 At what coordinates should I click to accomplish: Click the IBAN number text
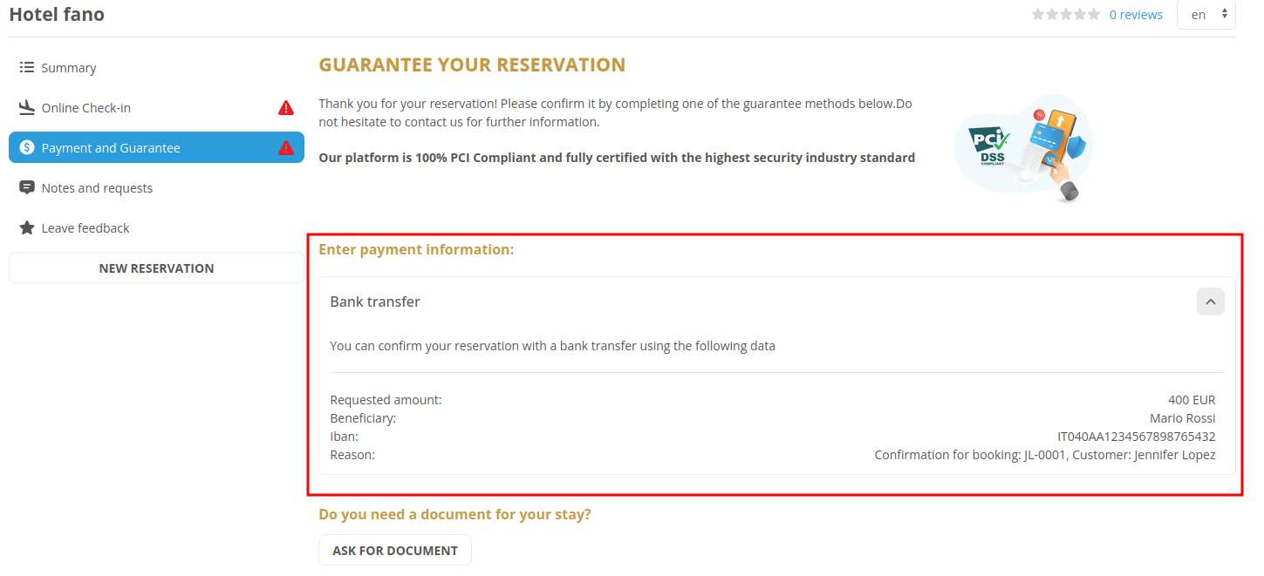(x=1136, y=437)
